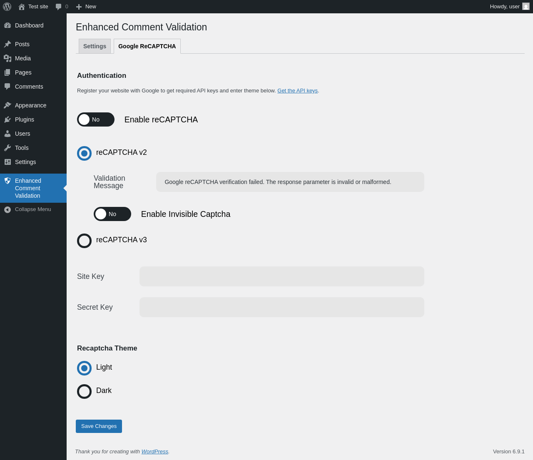Open the New content menu
The height and width of the screenshot is (460, 533).
pos(86,7)
